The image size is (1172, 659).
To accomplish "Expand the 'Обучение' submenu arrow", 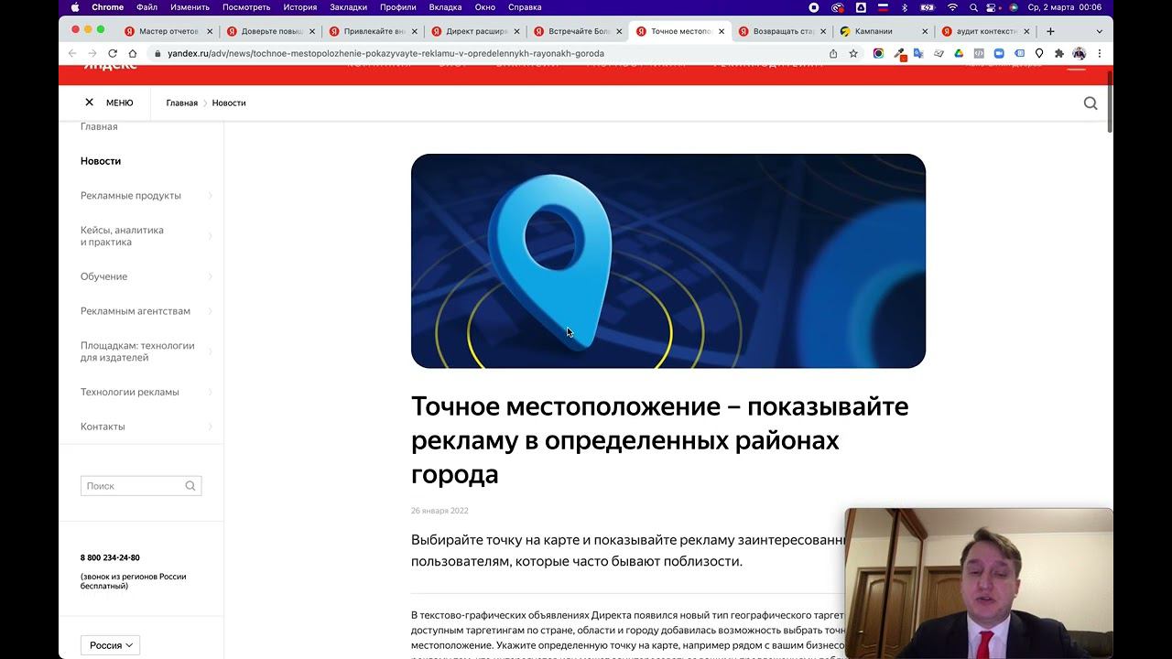I will point(210,276).
